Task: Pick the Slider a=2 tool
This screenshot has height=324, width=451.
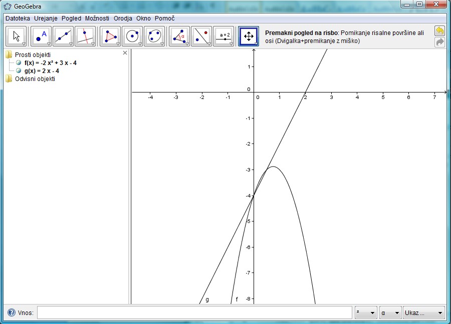Action: [223, 36]
